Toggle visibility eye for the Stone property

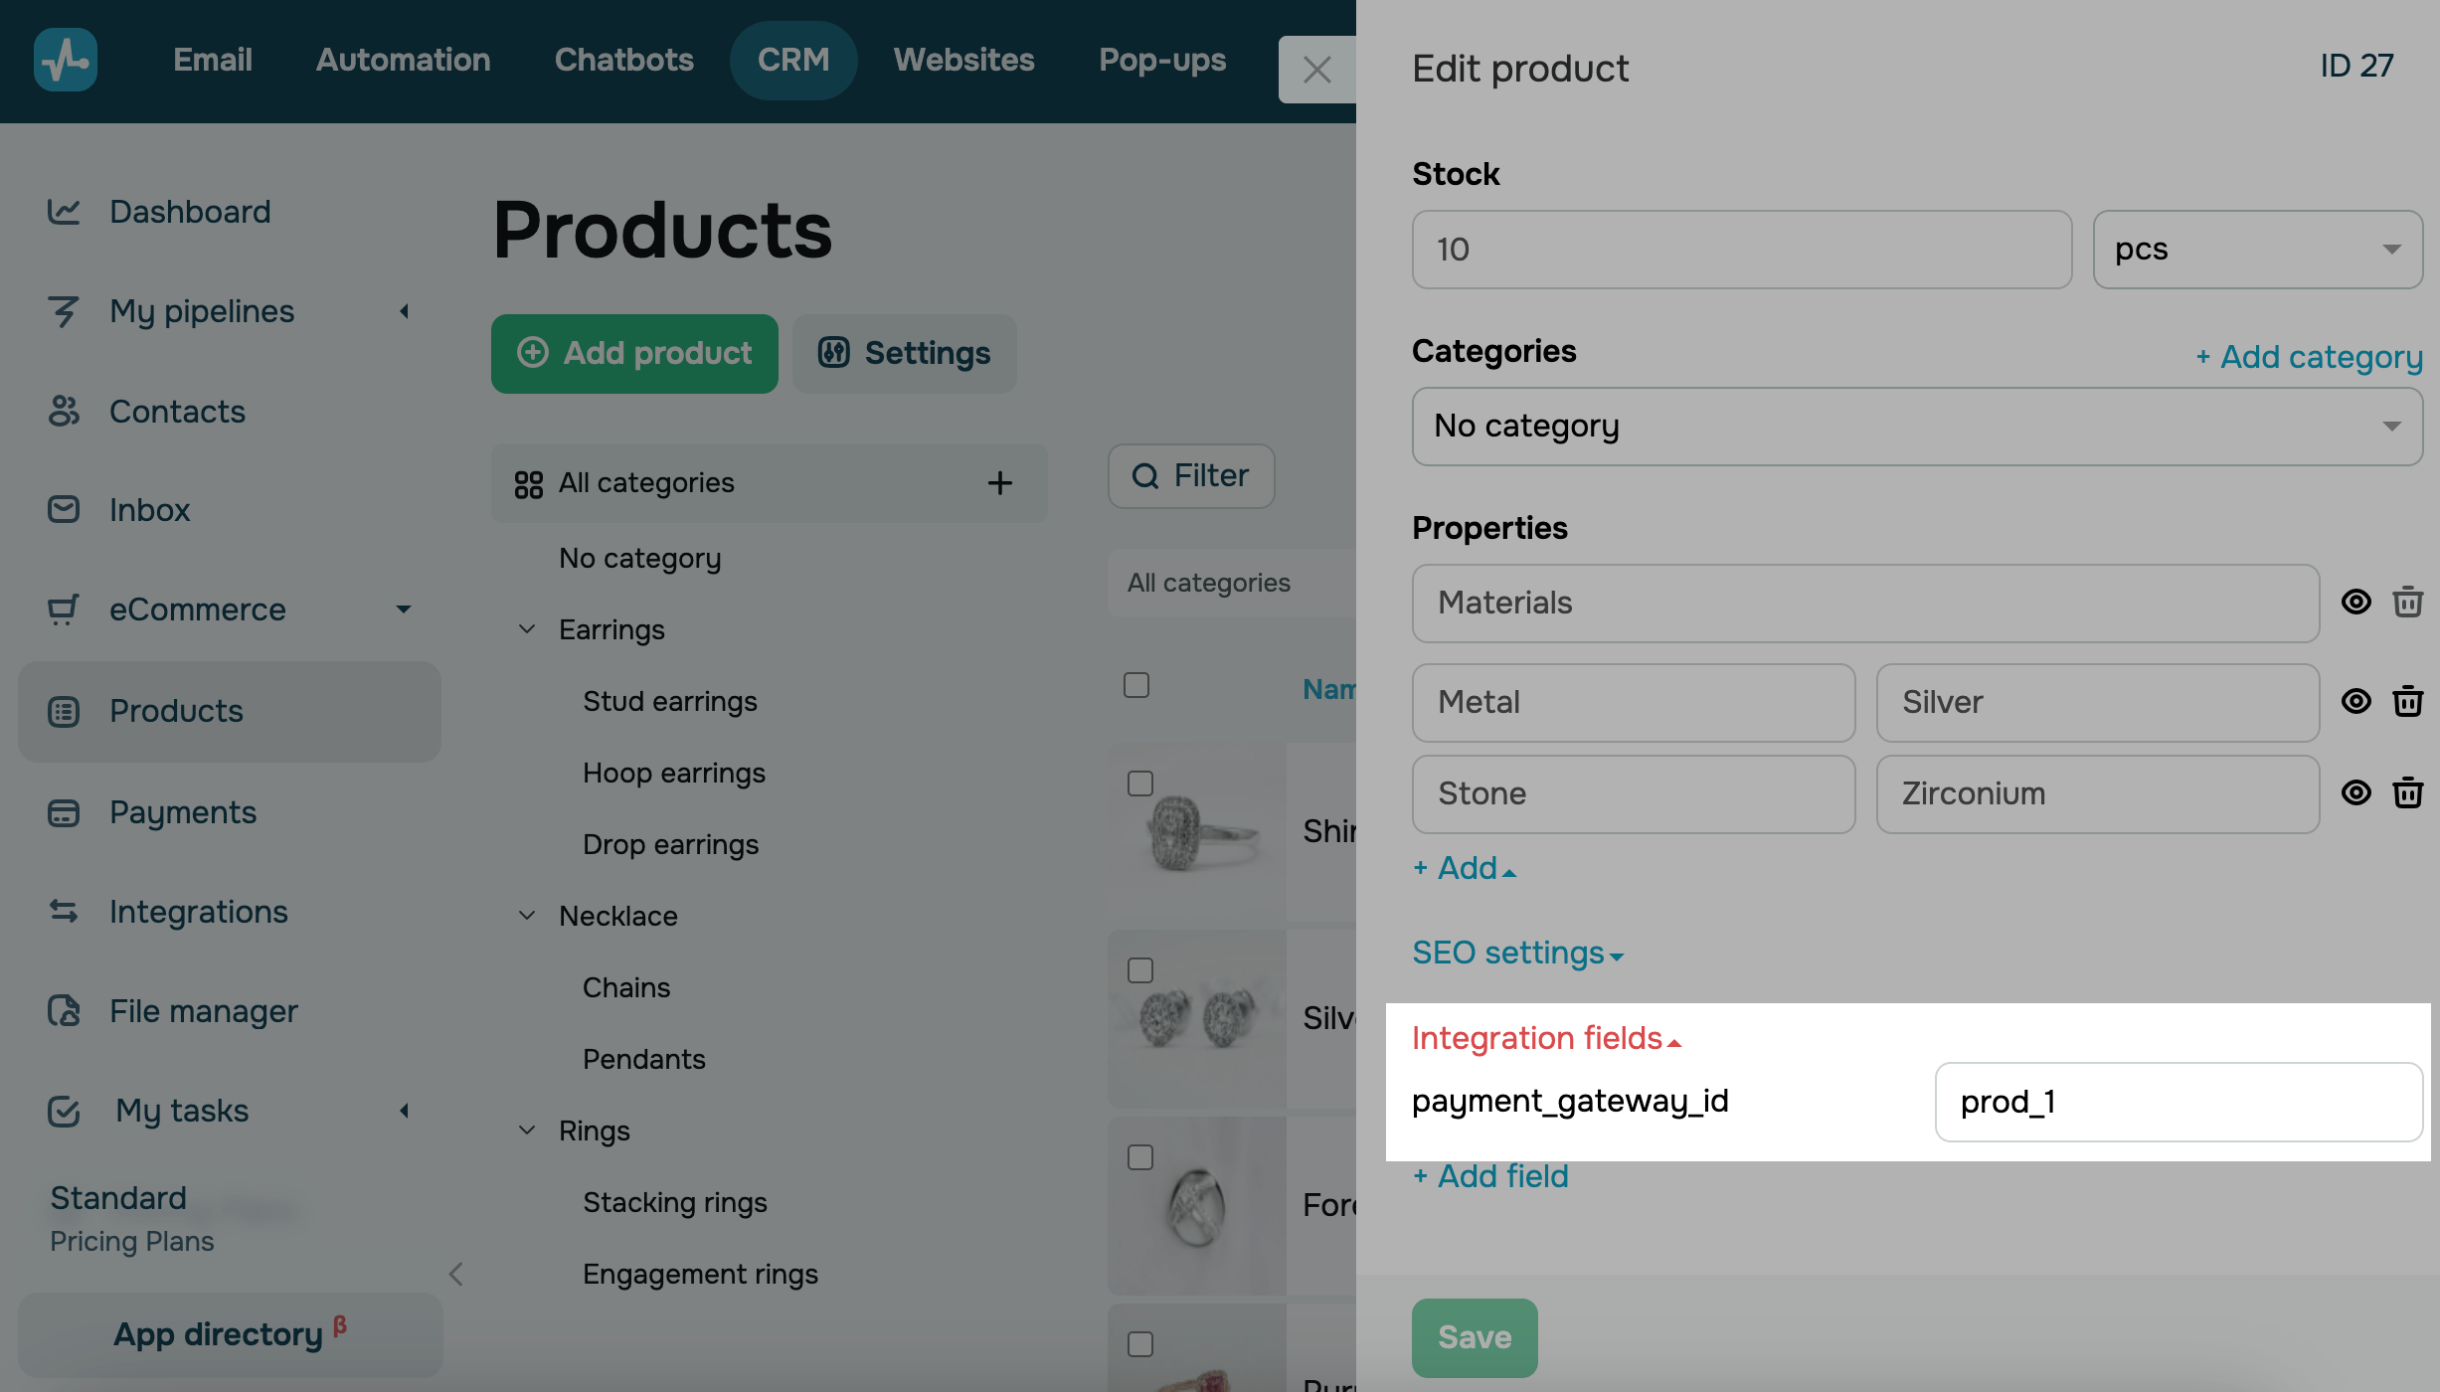click(2355, 793)
